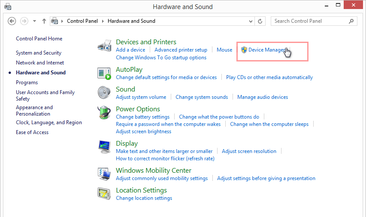Expand the address bar history dropdown
The width and height of the screenshot is (366, 217).
point(250,21)
